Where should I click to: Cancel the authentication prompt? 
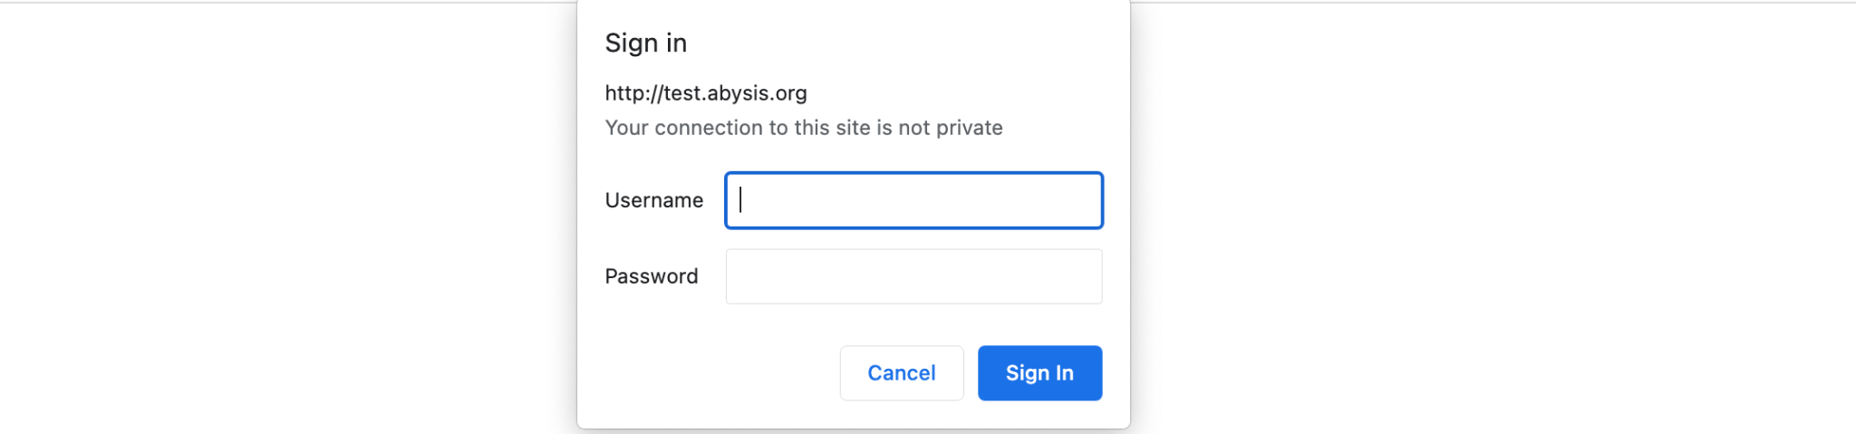click(x=902, y=372)
